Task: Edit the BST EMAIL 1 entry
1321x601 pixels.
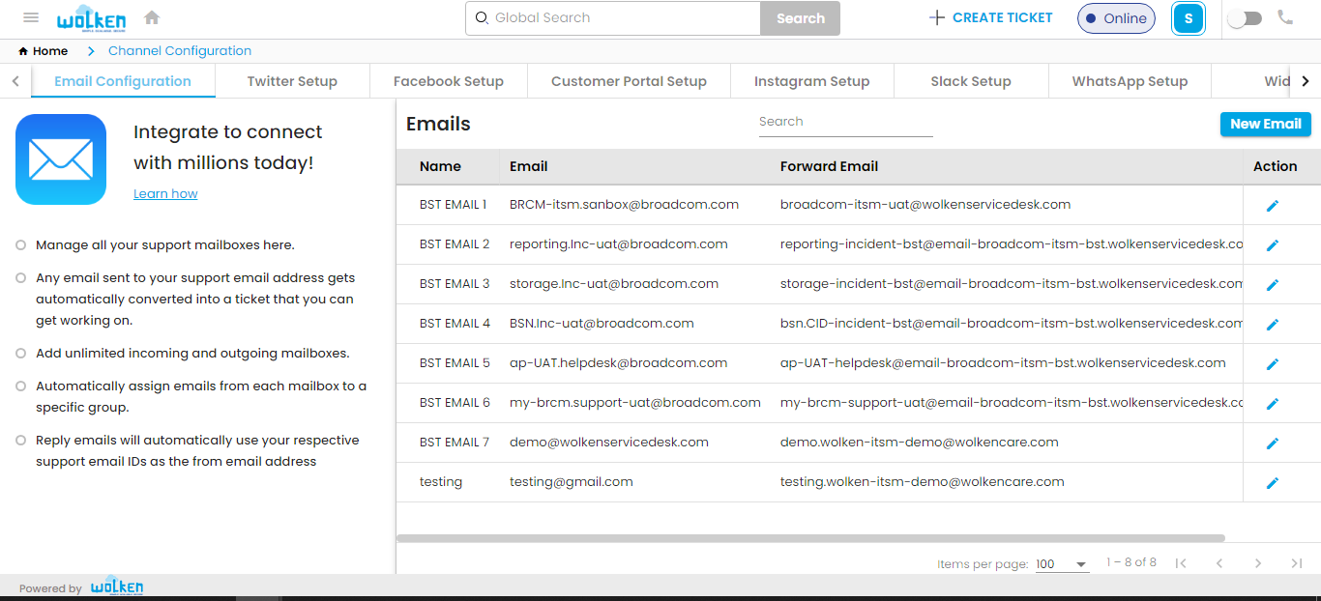Action: pos(1273,205)
